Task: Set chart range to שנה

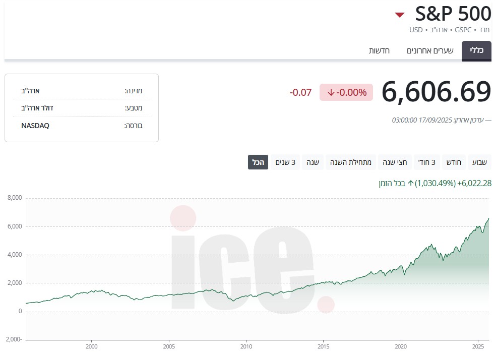Action: [x=313, y=162]
